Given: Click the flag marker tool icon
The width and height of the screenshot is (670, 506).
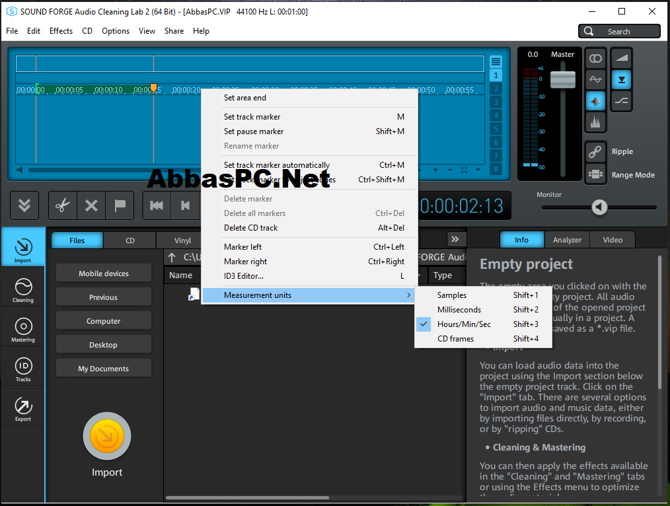Looking at the screenshot, I should click(x=120, y=205).
